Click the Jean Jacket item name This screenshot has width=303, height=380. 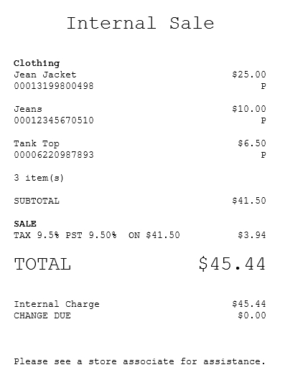(x=45, y=75)
